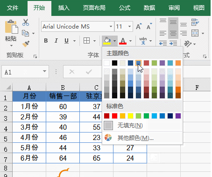The image size is (212, 177).
Task: Click the fill color paint bucket icon
Action: [107, 41]
